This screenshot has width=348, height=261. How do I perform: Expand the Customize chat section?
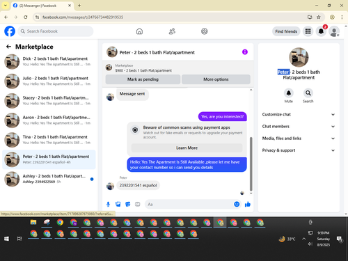[x=299, y=114]
